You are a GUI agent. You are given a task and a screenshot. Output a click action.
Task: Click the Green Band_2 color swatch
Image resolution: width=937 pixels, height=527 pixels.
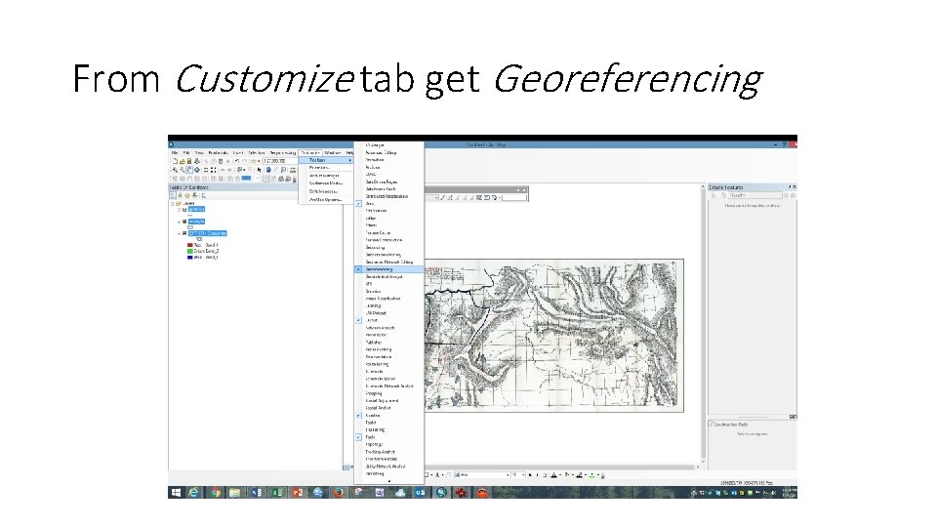tap(190, 251)
